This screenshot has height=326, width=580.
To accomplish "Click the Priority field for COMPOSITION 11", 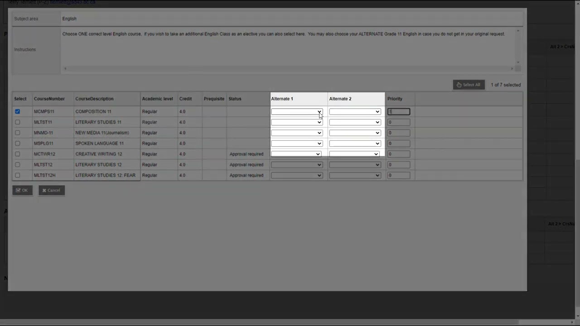I will tap(399, 111).
